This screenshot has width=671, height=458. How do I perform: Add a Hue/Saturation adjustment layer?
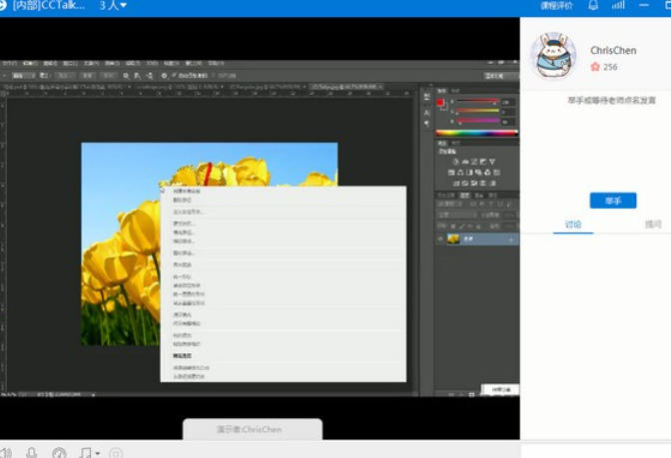[x=451, y=173]
